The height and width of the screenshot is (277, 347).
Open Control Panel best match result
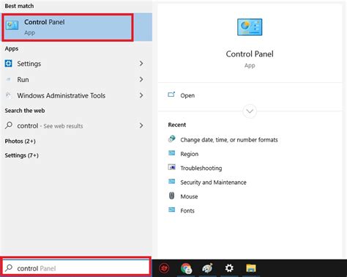coord(77,27)
